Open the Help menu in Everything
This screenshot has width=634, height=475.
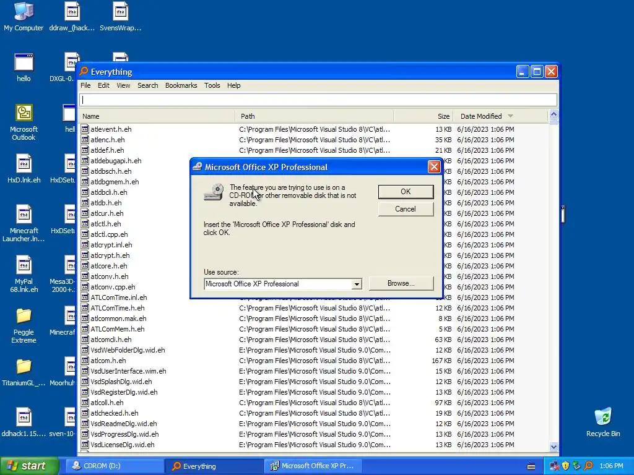[233, 85]
